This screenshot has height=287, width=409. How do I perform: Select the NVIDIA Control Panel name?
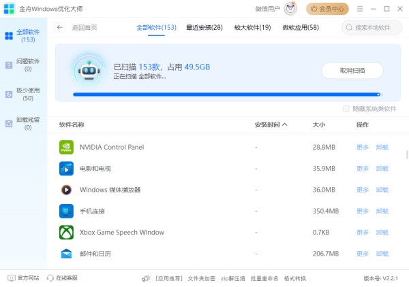point(112,148)
